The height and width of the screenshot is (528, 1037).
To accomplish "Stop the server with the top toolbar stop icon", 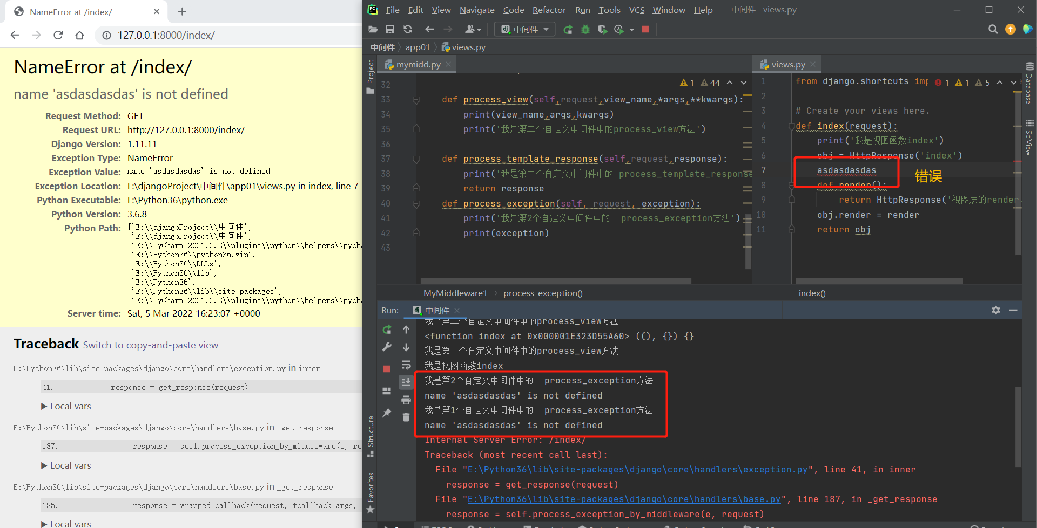I will (645, 29).
